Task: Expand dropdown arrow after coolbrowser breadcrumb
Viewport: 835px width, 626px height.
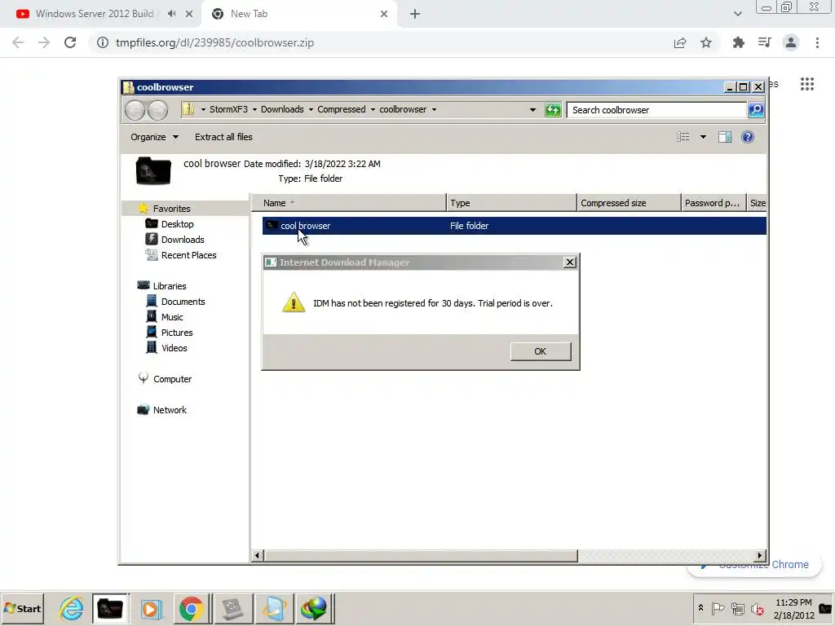Action: (434, 110)
